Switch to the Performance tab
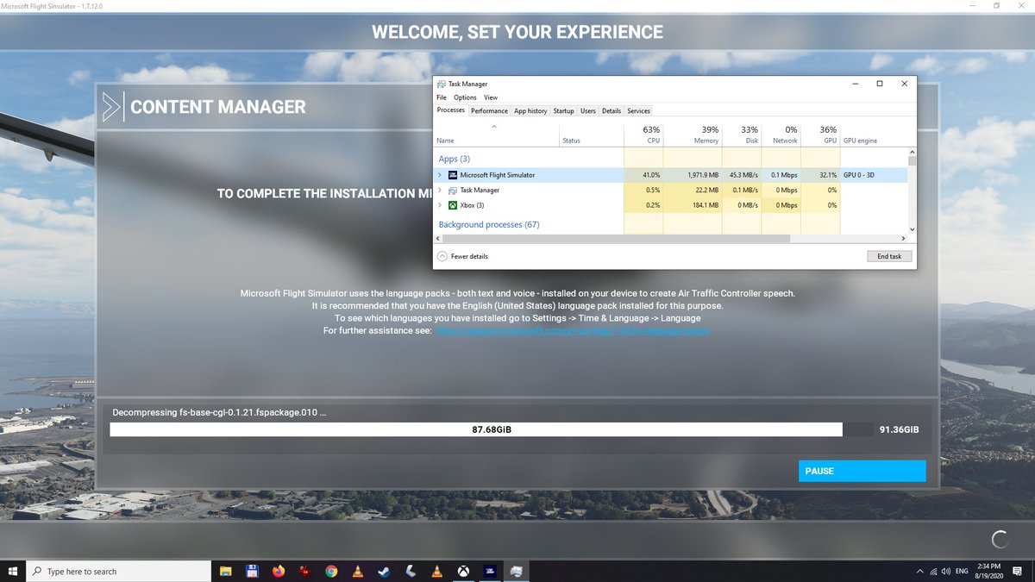 pyautogui.click(x=489, y=111)
